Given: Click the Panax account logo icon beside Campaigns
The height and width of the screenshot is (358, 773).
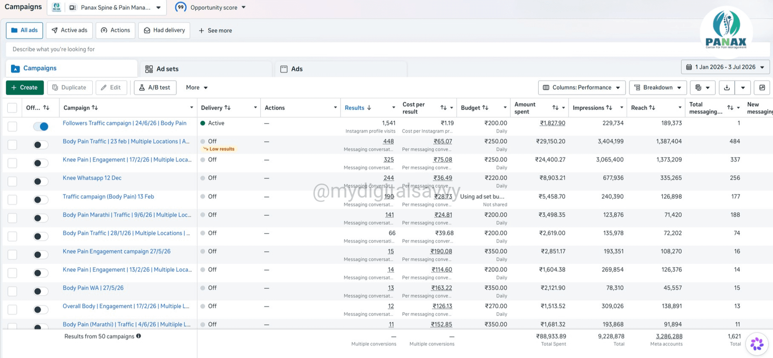Looking at the screenshot, I should 57,7.
